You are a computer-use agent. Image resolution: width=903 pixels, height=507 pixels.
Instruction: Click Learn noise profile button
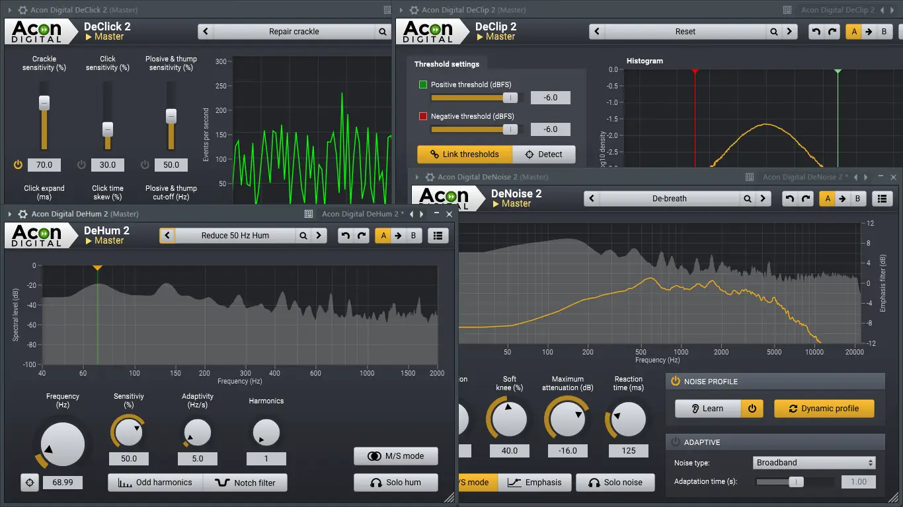click(x=709, y=409)
